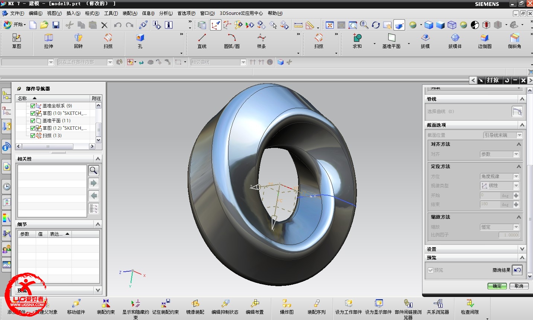Open Relations Browser (关系浏览器)
The width and height of the screenshot is (533, 320).
[x=438, y=307]
